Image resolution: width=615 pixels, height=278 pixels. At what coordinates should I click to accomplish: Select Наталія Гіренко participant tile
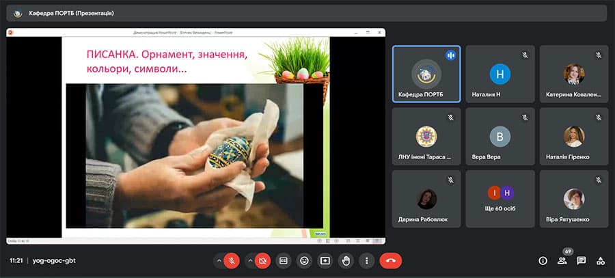(574, 137)
